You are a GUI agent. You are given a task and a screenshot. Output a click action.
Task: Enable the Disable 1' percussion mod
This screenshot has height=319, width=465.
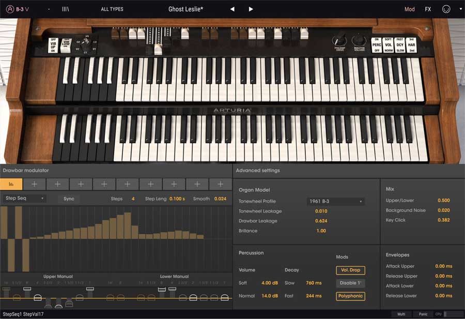coord(350,283)
